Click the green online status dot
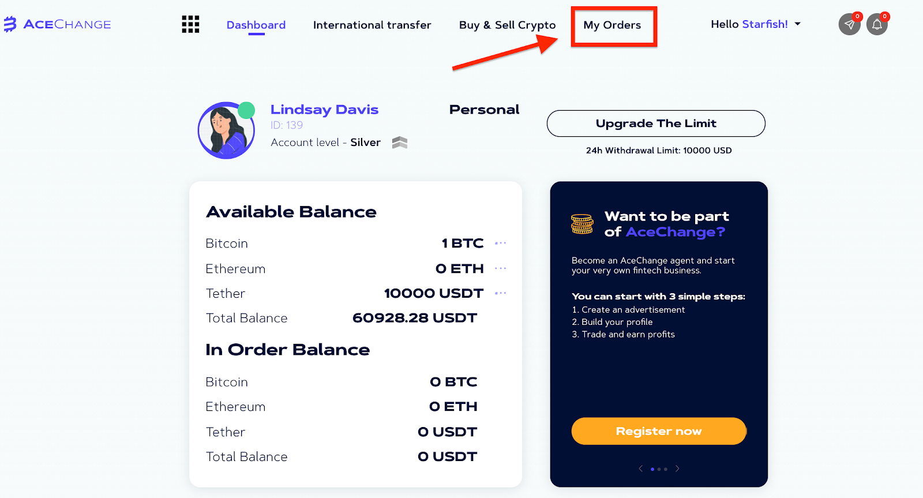Viewport: 923px width, 498px height. [246, 110]
